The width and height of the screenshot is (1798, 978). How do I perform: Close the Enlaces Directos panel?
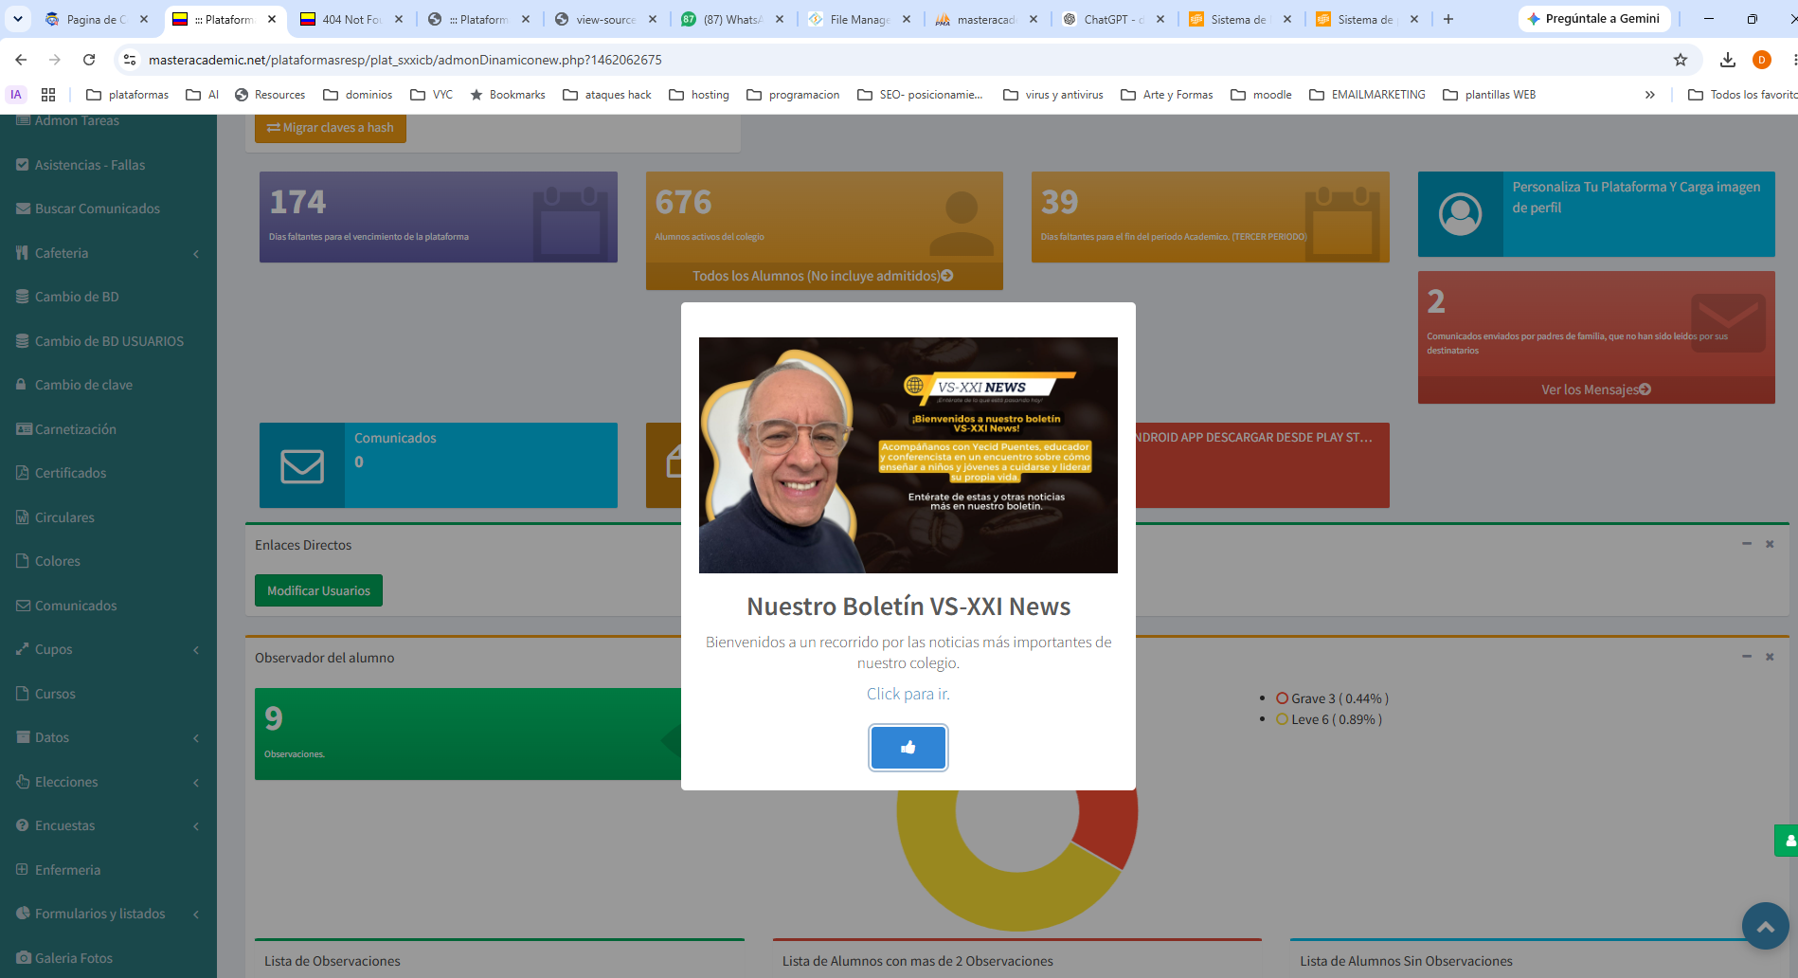click(1770, 544)
